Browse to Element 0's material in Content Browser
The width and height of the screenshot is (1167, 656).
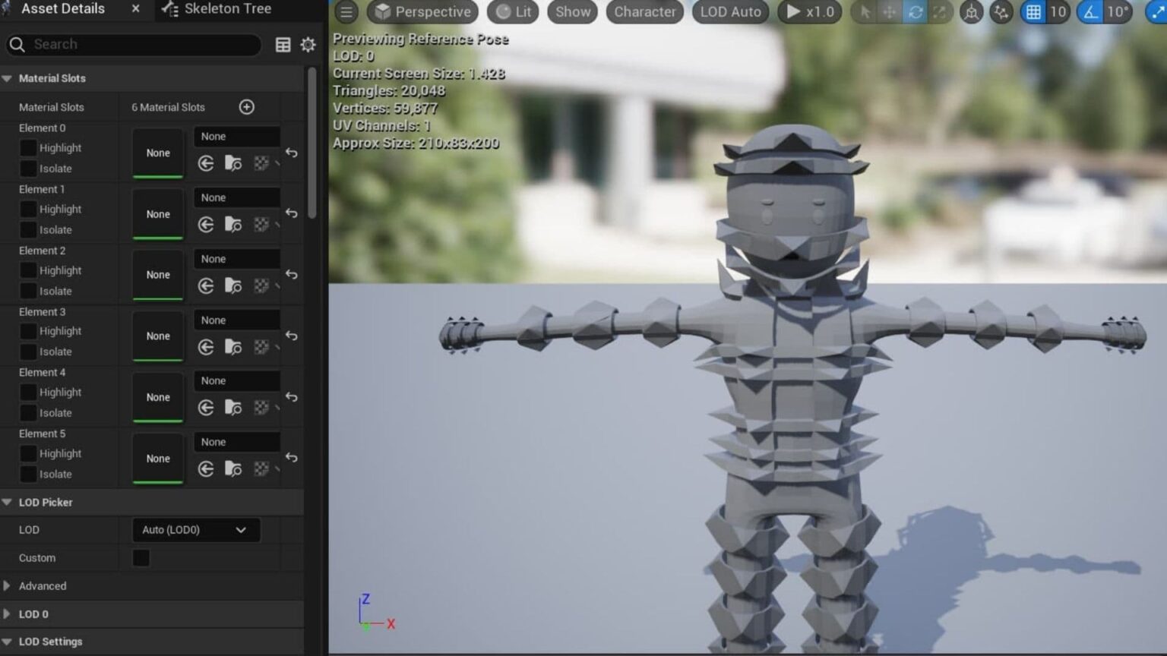click(233, 162)
